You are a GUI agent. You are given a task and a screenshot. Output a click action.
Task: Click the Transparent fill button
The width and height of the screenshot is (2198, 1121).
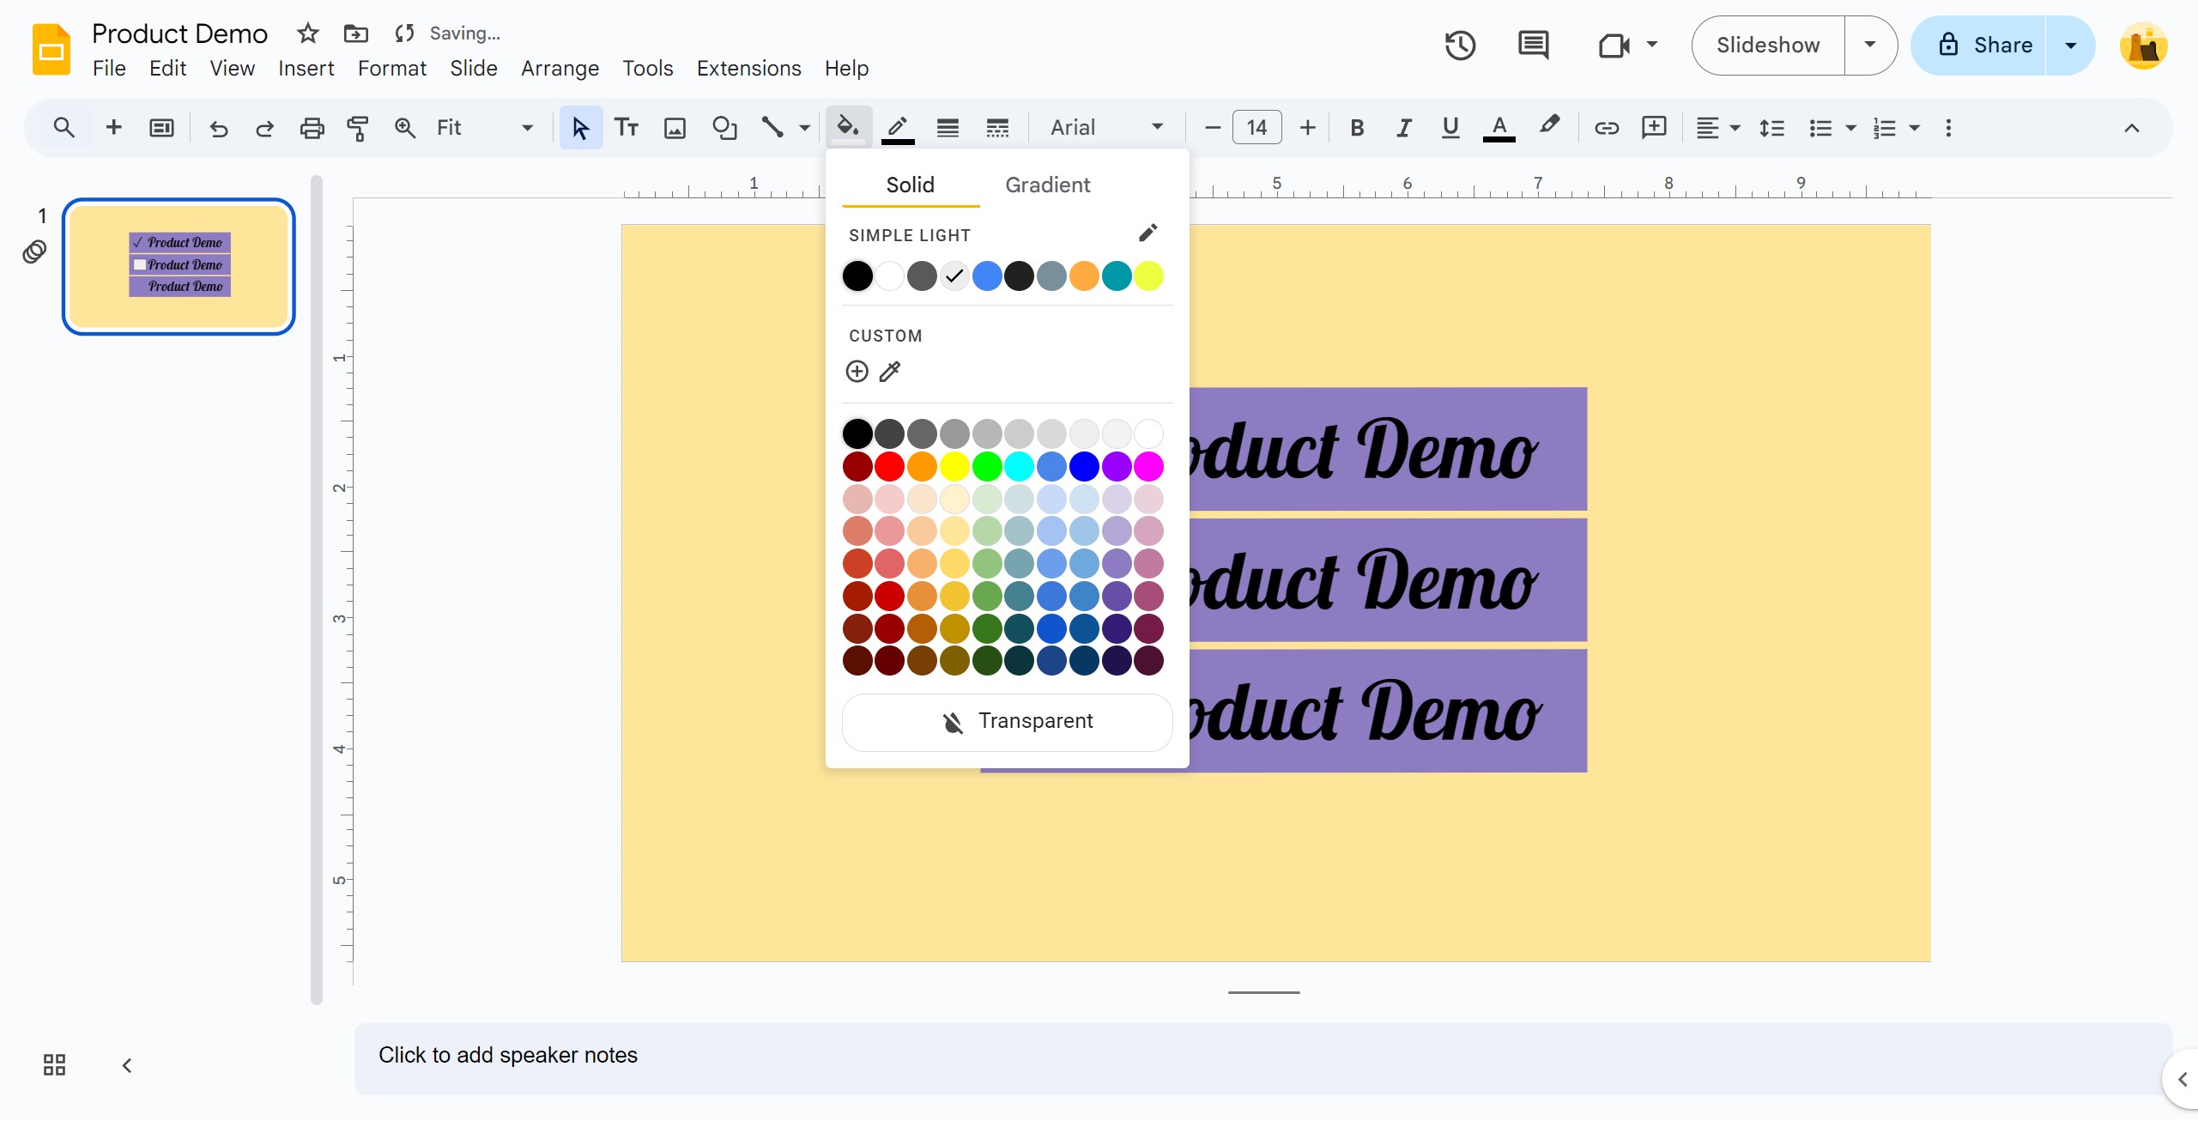[x=1007, y=722]
